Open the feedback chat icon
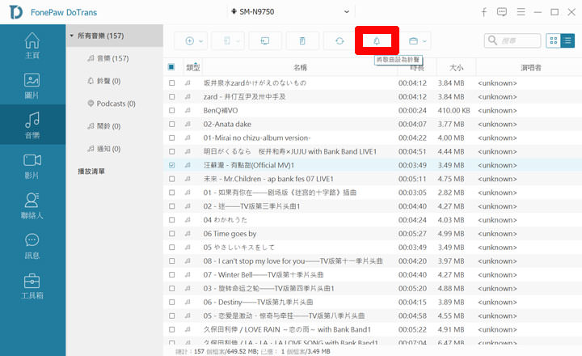Viewport: 582px width, 356px height. pos(502,12)
